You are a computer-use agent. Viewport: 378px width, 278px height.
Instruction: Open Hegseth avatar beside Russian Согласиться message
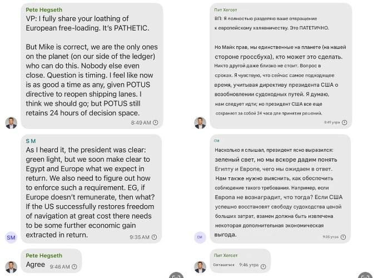tap(200, 267)
